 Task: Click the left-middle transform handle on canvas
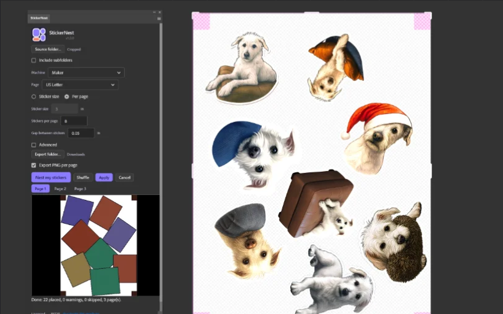193,170
